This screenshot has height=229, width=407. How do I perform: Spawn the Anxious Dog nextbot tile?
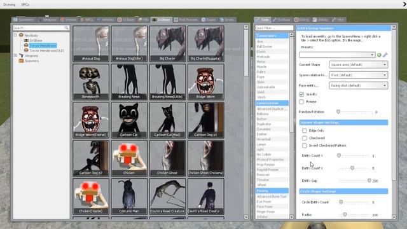click(91, 44)
